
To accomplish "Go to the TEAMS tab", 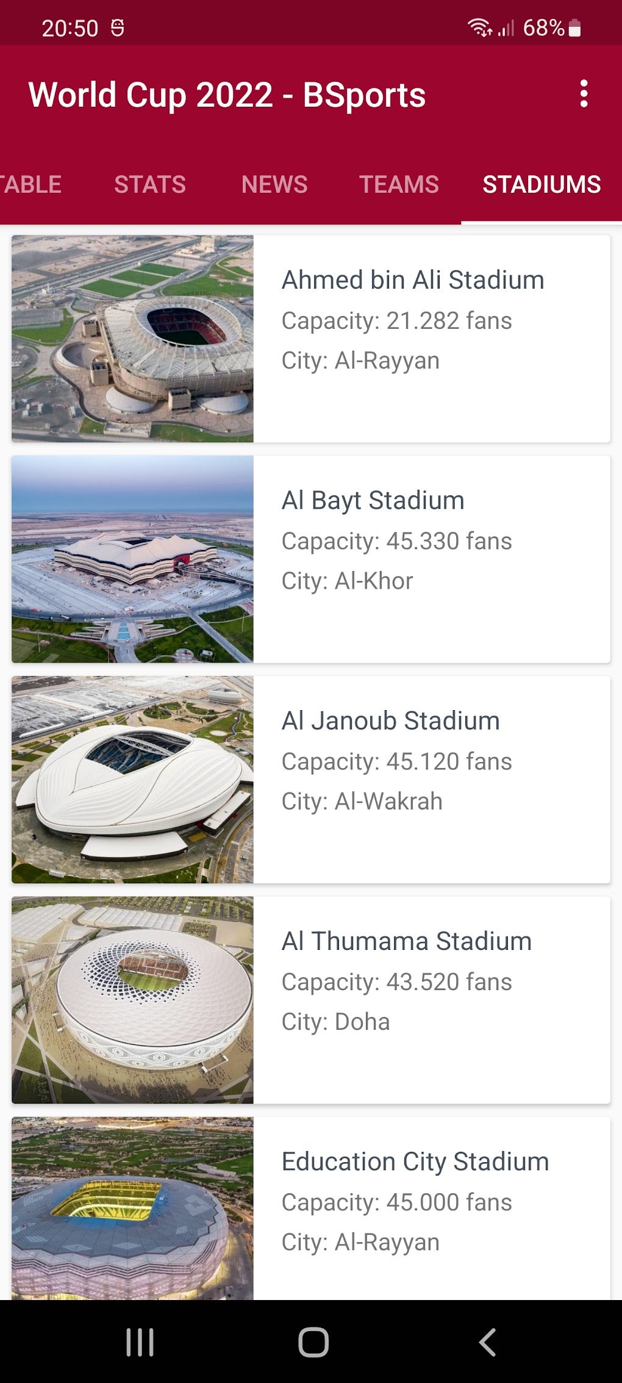I will pos(399,184).
